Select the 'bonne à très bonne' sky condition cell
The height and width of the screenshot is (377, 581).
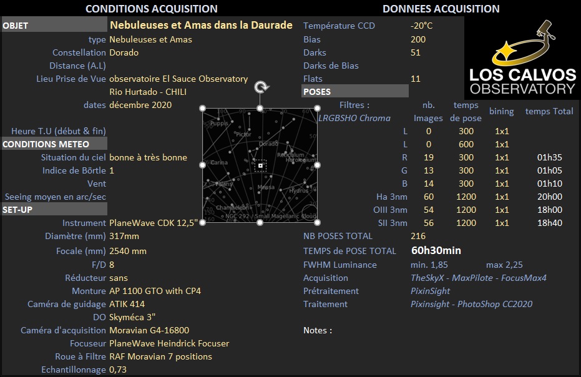[x=149, y=157]
